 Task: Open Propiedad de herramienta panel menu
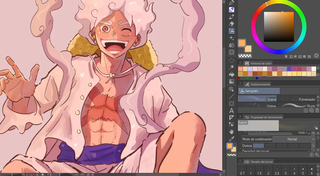point(240,117)
